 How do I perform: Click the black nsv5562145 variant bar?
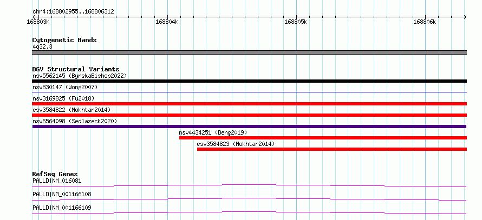pyautogui.click(x=249, y=81)
